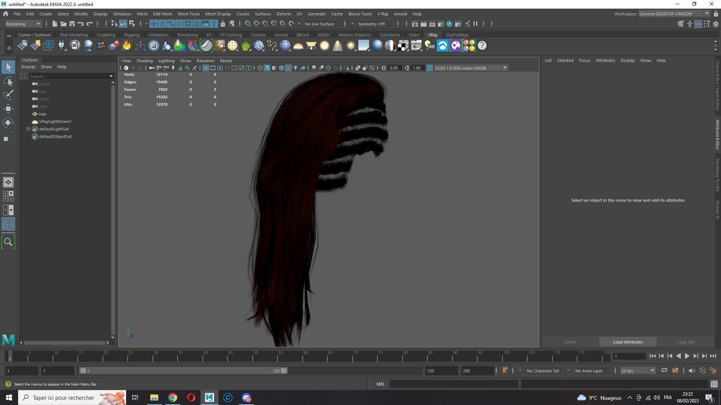Image resolution: width=721 pixels, height=405 pixels.
Task: Open the Channel Box / Layer Editor tab
Action: [717, 85]
